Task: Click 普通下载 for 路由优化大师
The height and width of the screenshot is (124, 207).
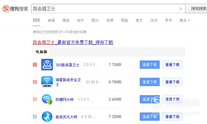Action: (x=172, y=117)
